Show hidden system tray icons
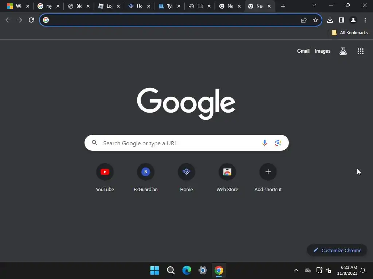Image resolution: width=373 pixels, height=279 pixels. pos(296,270)
